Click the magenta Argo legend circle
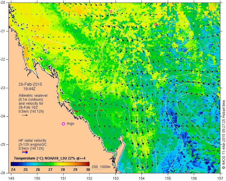 point(63,124)
